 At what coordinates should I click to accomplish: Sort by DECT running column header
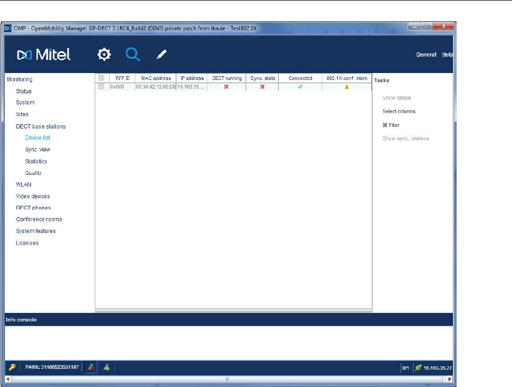point(226,78)
